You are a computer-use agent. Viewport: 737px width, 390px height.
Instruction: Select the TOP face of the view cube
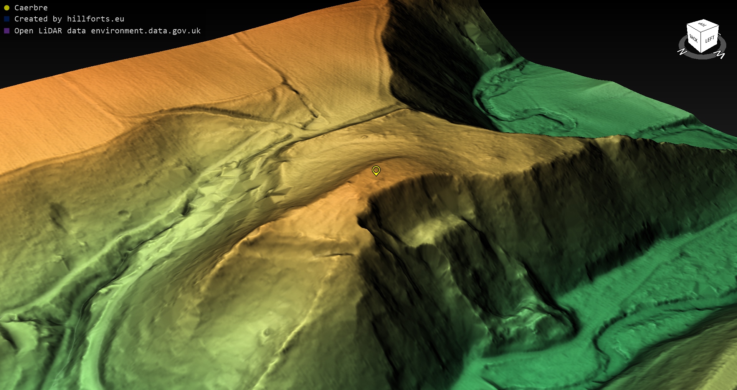pos(702,25)
